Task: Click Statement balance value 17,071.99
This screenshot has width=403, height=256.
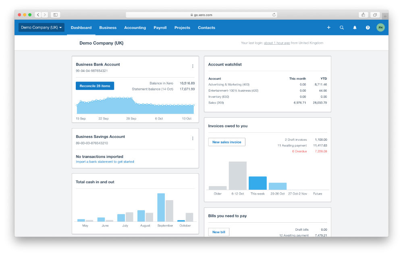Action: (187, 89)
